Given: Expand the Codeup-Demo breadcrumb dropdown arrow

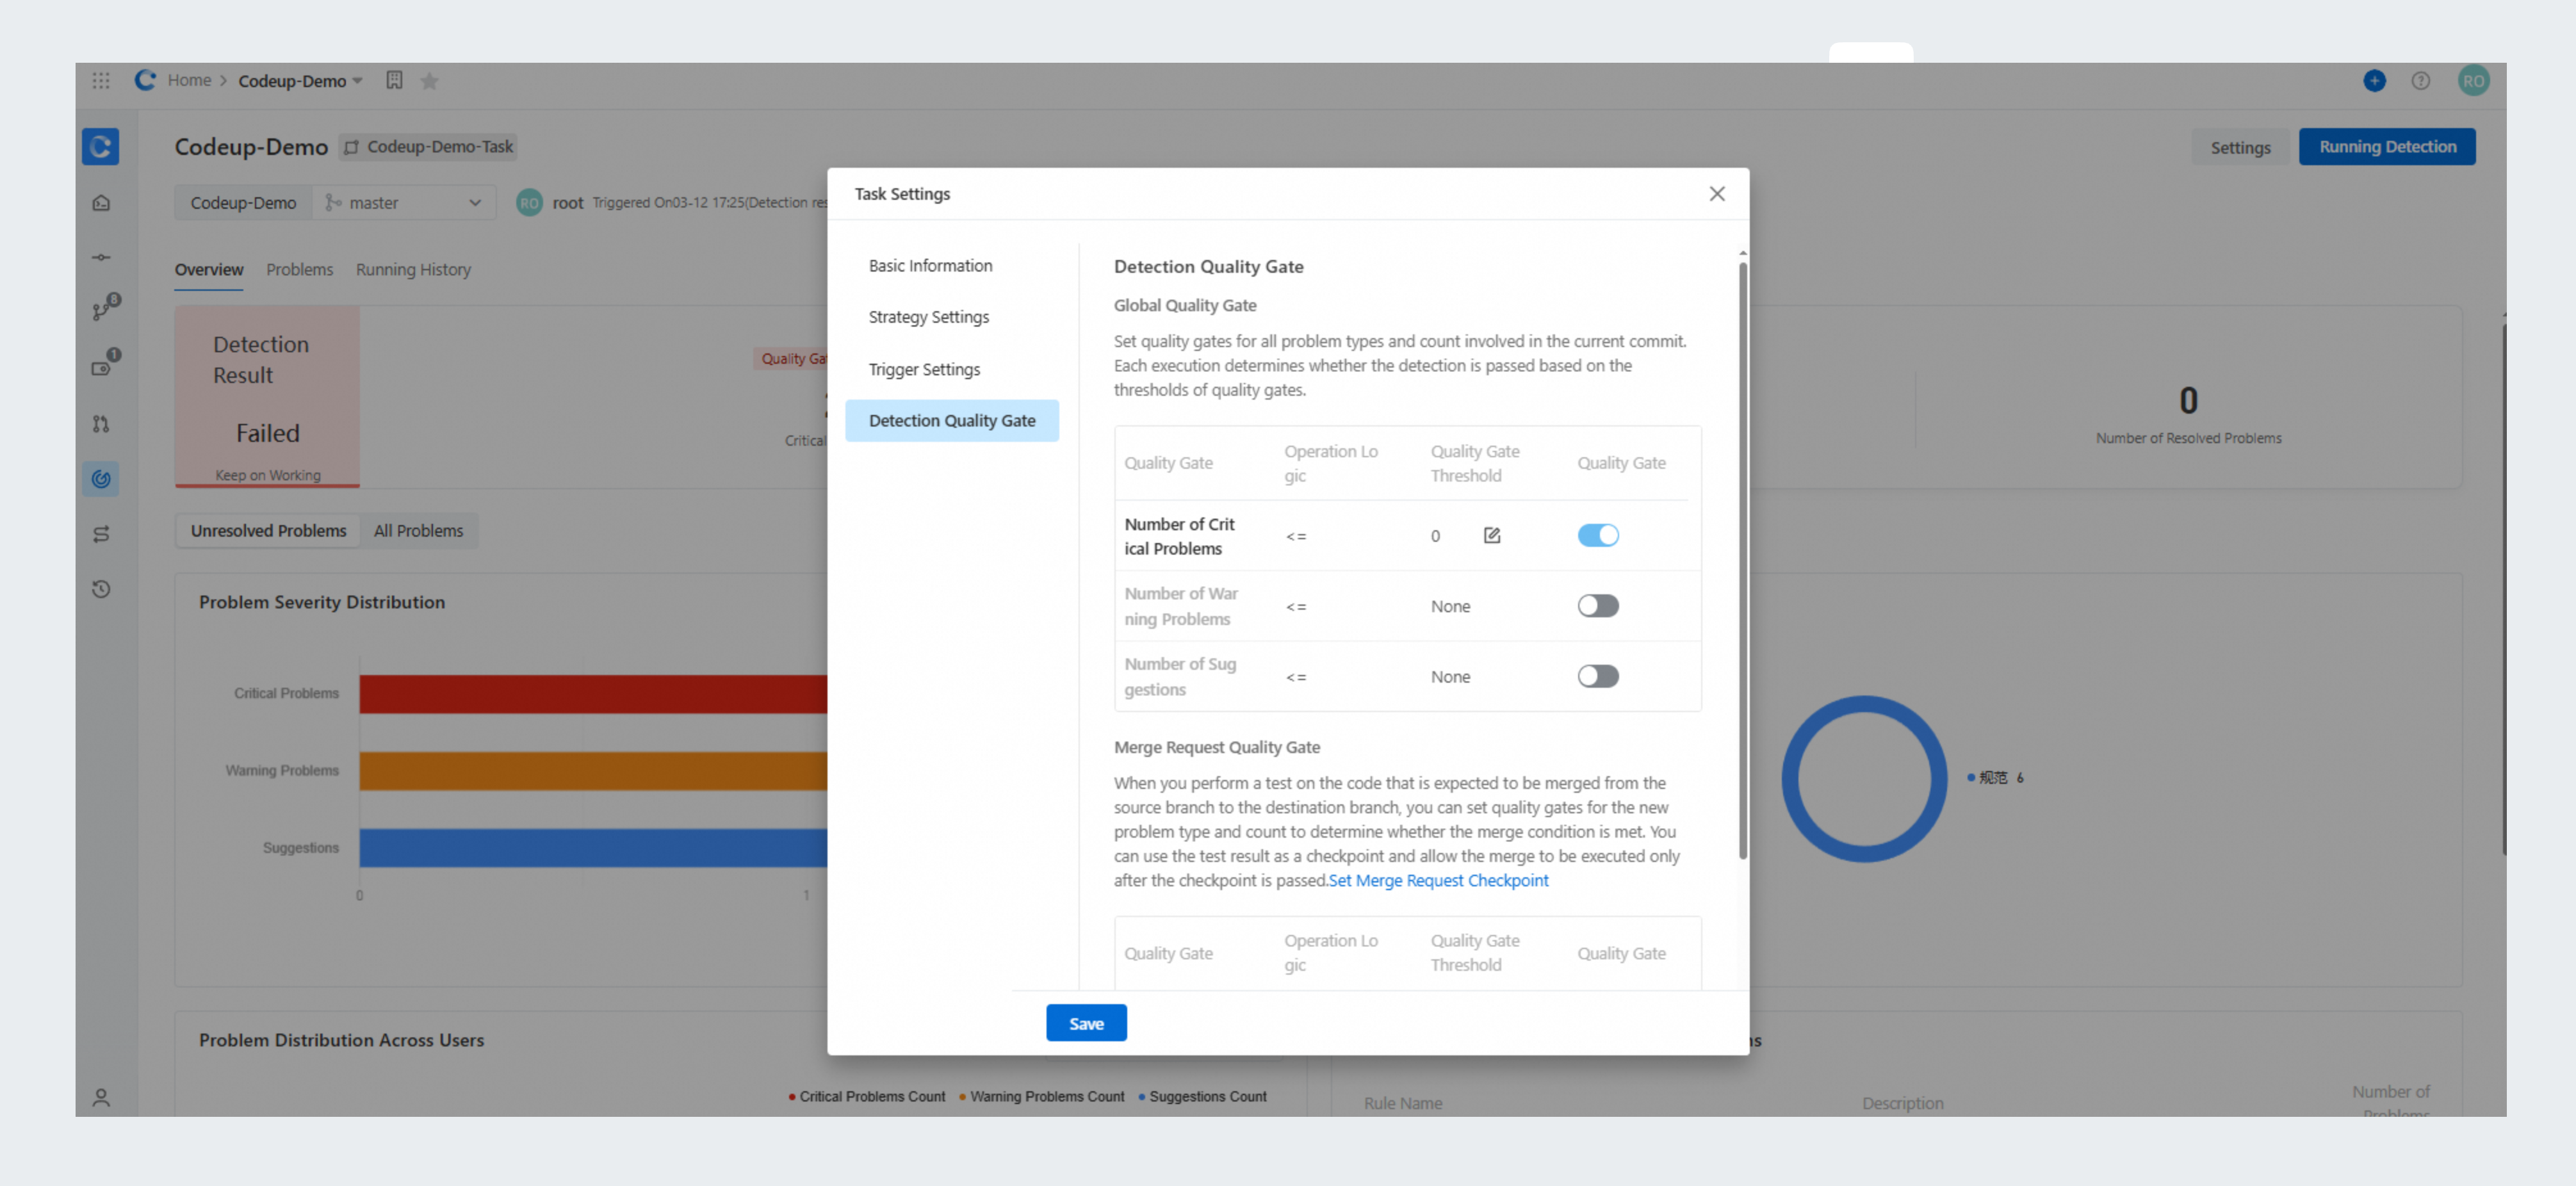Looking at the screenshot, I should click(x=357, y=81).
